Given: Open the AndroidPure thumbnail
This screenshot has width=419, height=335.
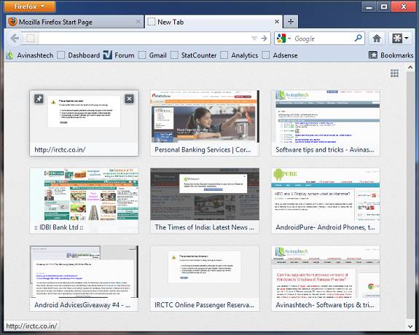Looking at the screenshot, I should point(326,200).
